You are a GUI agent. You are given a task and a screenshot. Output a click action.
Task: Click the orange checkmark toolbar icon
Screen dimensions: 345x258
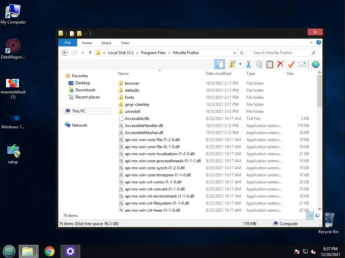coord(291,64)
